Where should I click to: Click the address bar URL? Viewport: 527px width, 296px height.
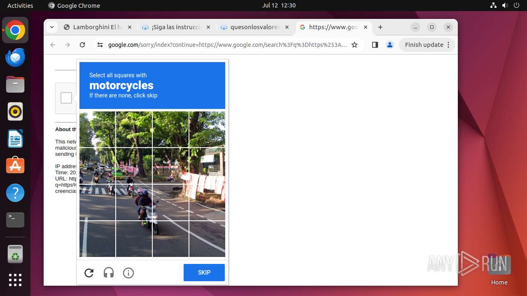point(227,45)
